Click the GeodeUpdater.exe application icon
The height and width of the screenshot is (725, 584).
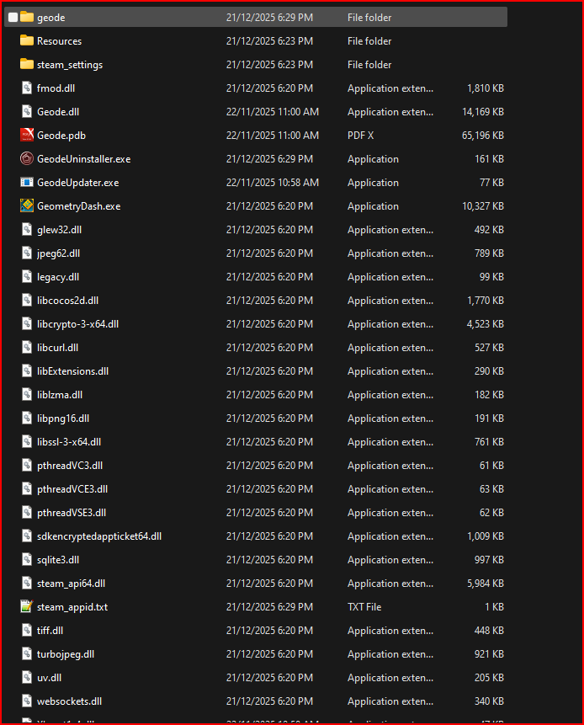point(27,182)
